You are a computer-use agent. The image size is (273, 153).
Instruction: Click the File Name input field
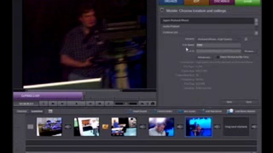(219, 45)
